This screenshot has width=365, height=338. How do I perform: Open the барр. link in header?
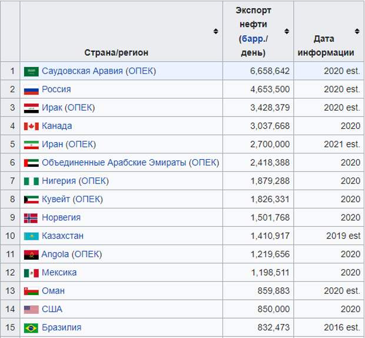click(x=253, y=39)
